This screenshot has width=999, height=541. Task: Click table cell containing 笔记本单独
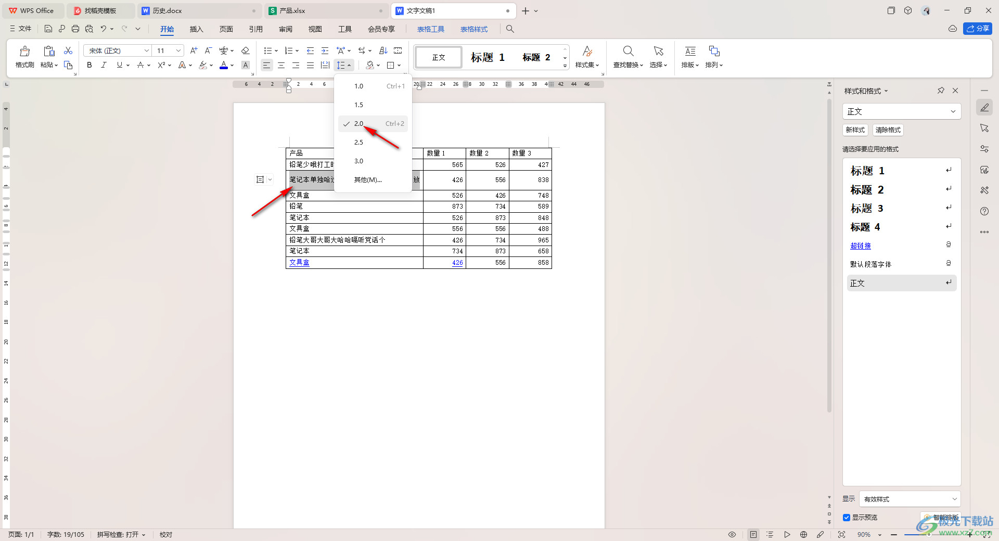pyautogui.click(x=354, y=179)
